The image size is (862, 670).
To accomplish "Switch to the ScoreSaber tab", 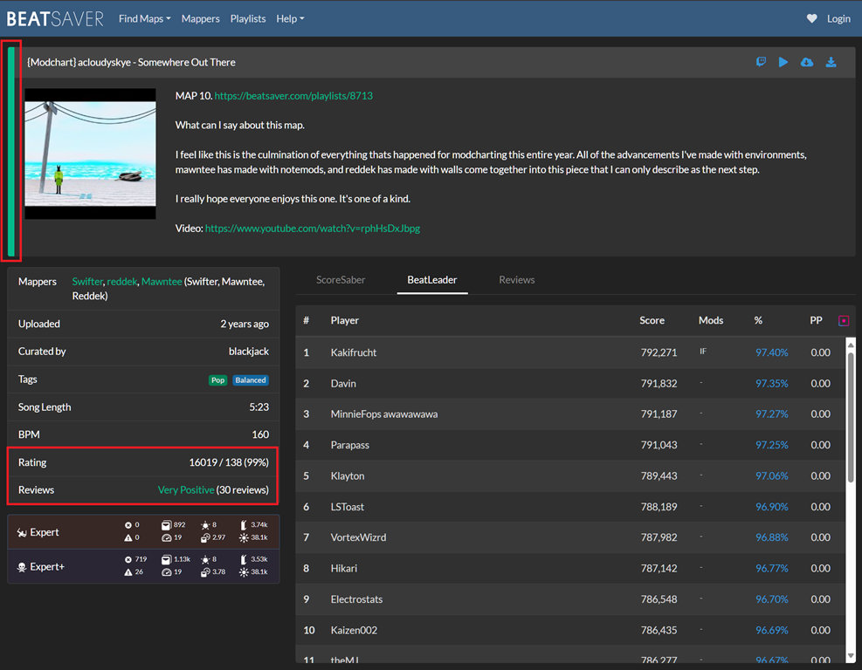I will click(341, 280).
